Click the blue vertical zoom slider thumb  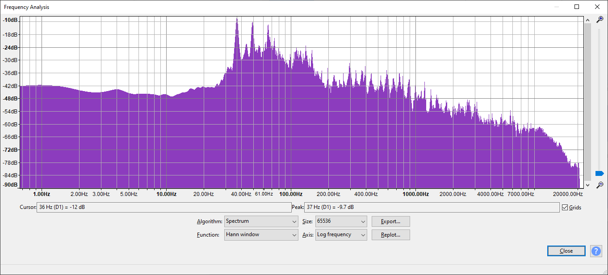pyautogui.click(x=600, y=173)
